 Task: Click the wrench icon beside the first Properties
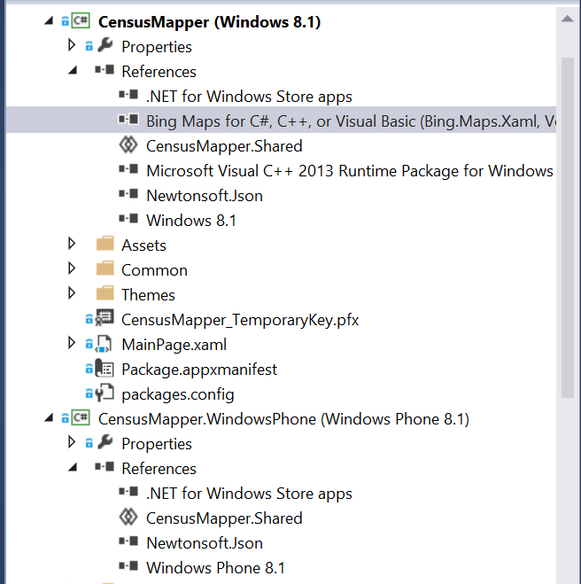pyautogui.click(x=105, y=46)
